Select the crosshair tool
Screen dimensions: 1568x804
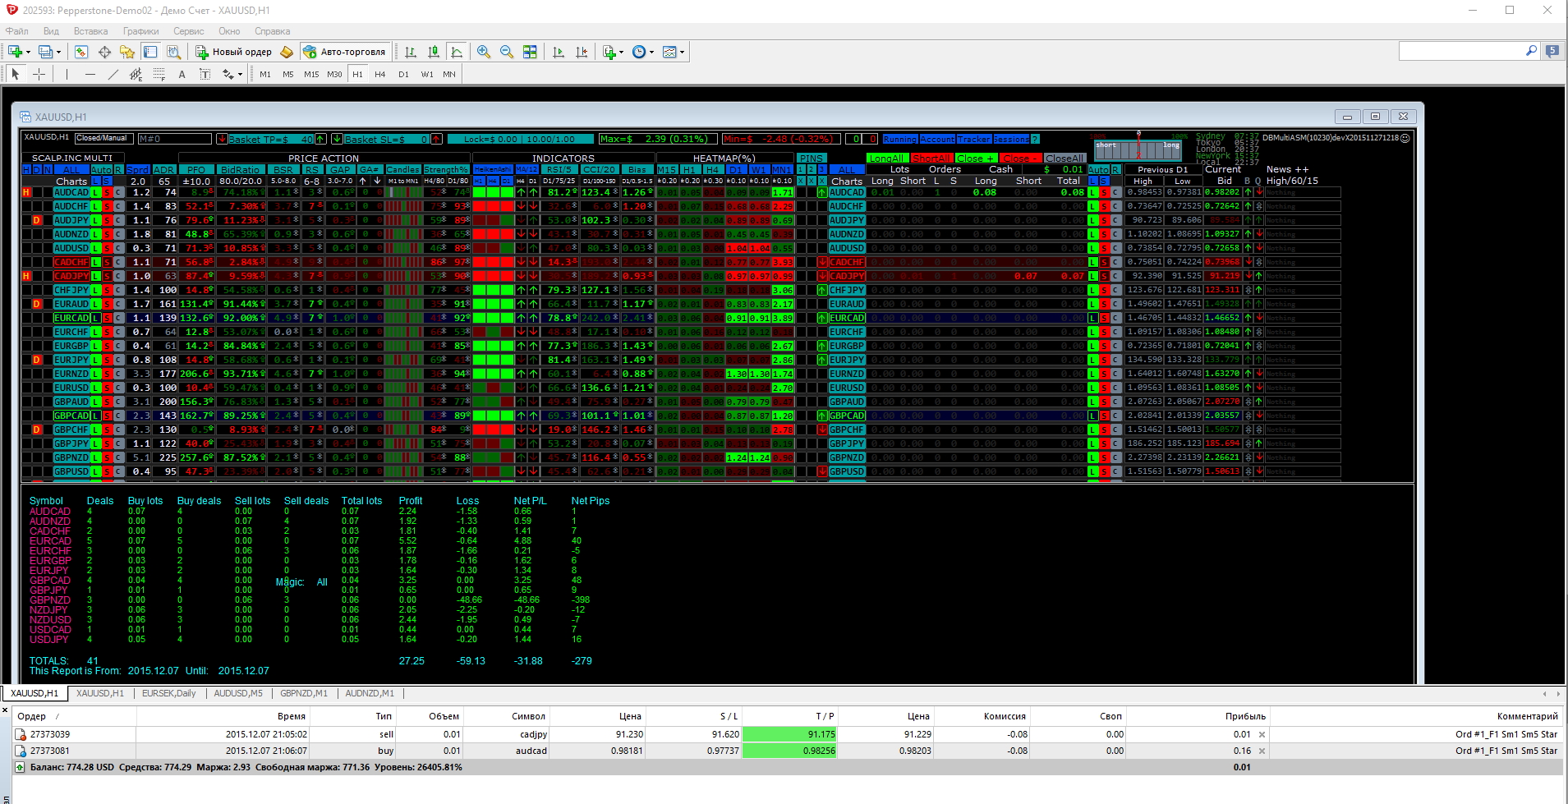(x=39, y=74)
